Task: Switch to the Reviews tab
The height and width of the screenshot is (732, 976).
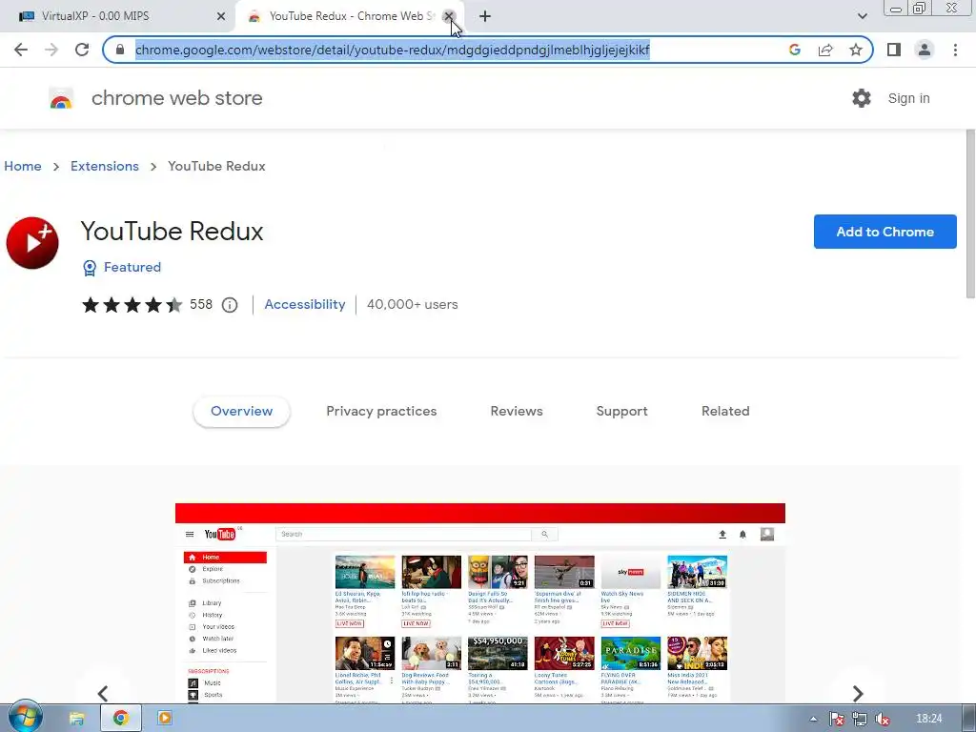Action: [x=517, y=412]
